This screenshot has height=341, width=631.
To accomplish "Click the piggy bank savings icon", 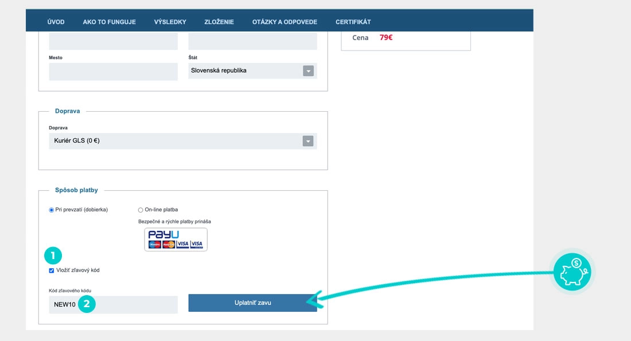I will click(572, 272).
